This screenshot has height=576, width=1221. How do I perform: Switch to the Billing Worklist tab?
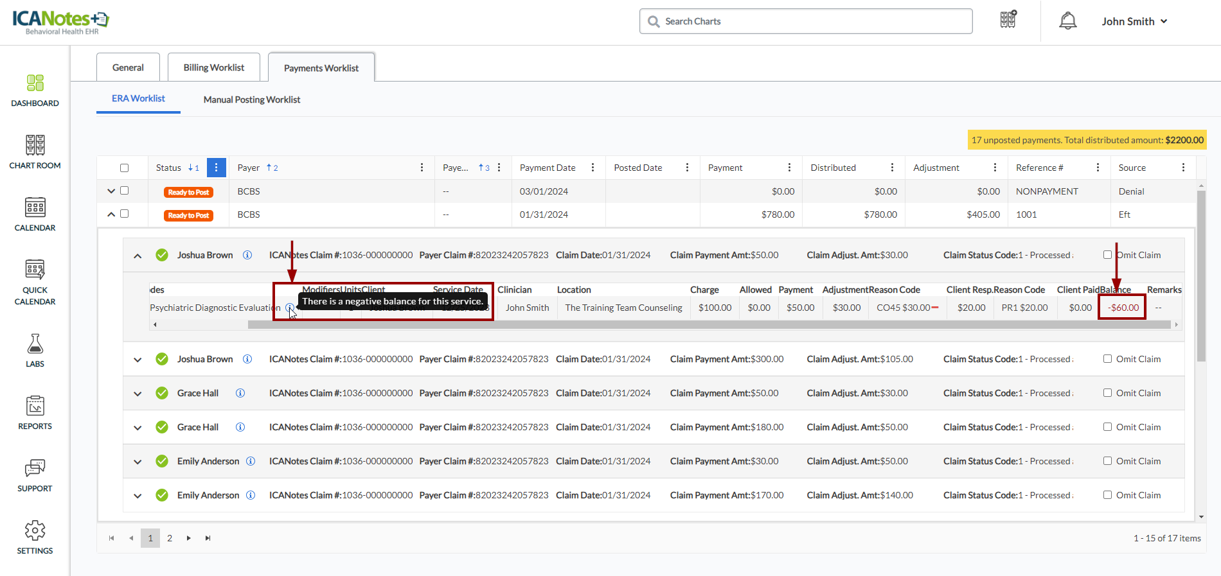point(214,67)
